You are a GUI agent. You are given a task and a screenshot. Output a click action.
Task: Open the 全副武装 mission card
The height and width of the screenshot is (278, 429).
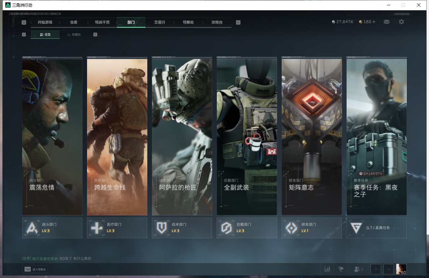(247, 136)
